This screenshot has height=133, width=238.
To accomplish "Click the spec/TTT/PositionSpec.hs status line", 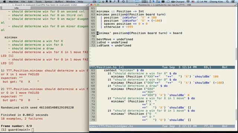I will 162,126.
